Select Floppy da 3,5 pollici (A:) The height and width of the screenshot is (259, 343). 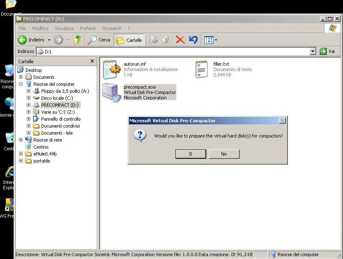coord(65,91)
